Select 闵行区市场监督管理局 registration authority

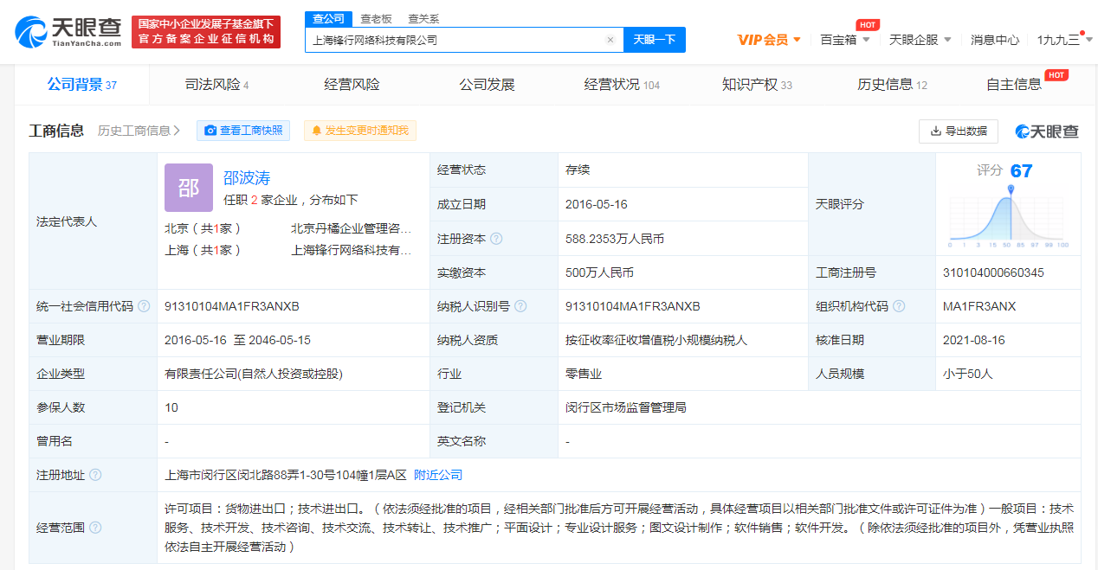click(x=626, y=407)
